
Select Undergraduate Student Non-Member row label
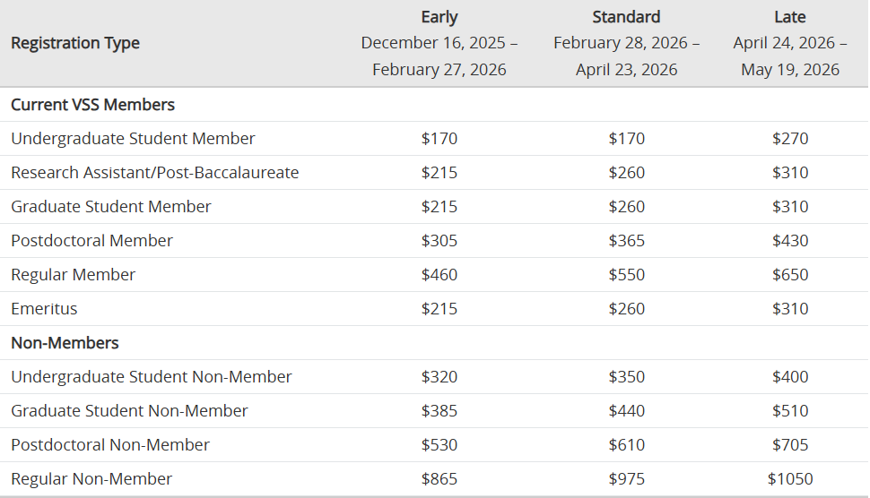[152, 377]
